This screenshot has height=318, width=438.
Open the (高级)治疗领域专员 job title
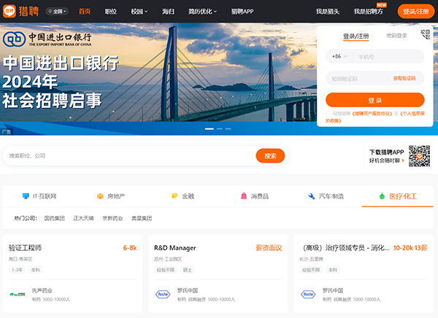[x=345, y=248]
